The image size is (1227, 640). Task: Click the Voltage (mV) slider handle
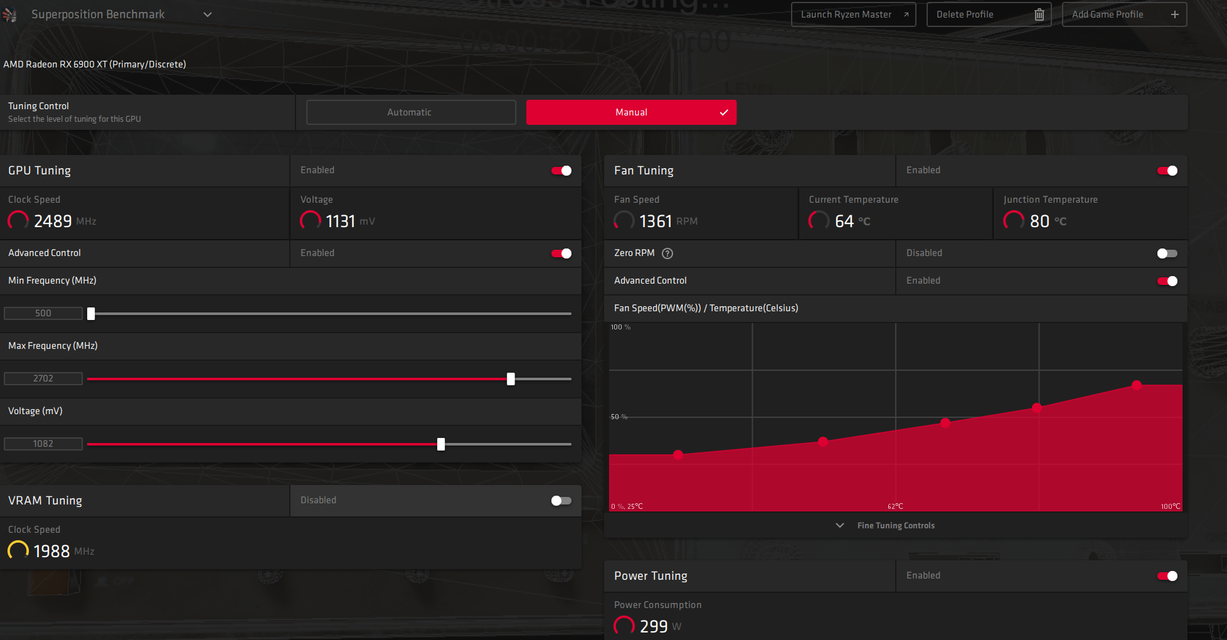tap(441, 444)
